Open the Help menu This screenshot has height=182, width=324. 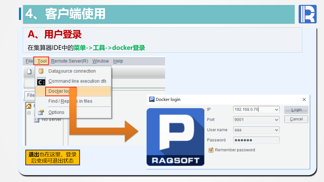click(118, 61)
